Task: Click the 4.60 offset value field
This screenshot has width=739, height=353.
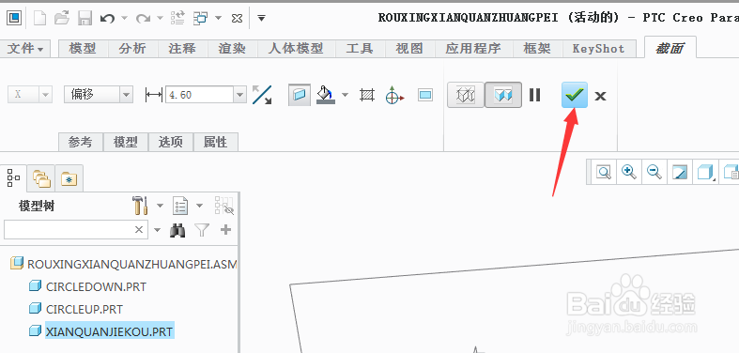Action: (x=199, y=95)
